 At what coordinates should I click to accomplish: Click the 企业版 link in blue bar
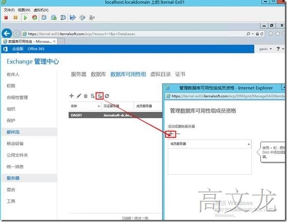18,49
